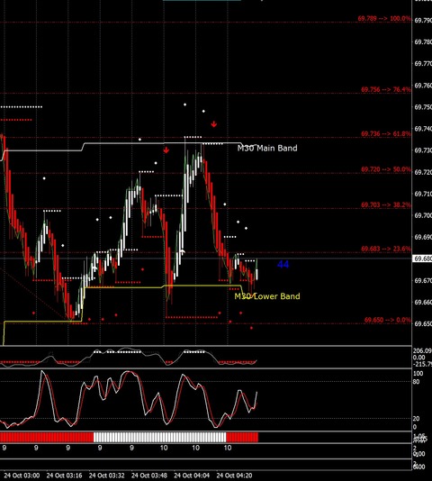Click the Fibonacci label "69.756 --> 76.4%"

(x=386, y=89)
